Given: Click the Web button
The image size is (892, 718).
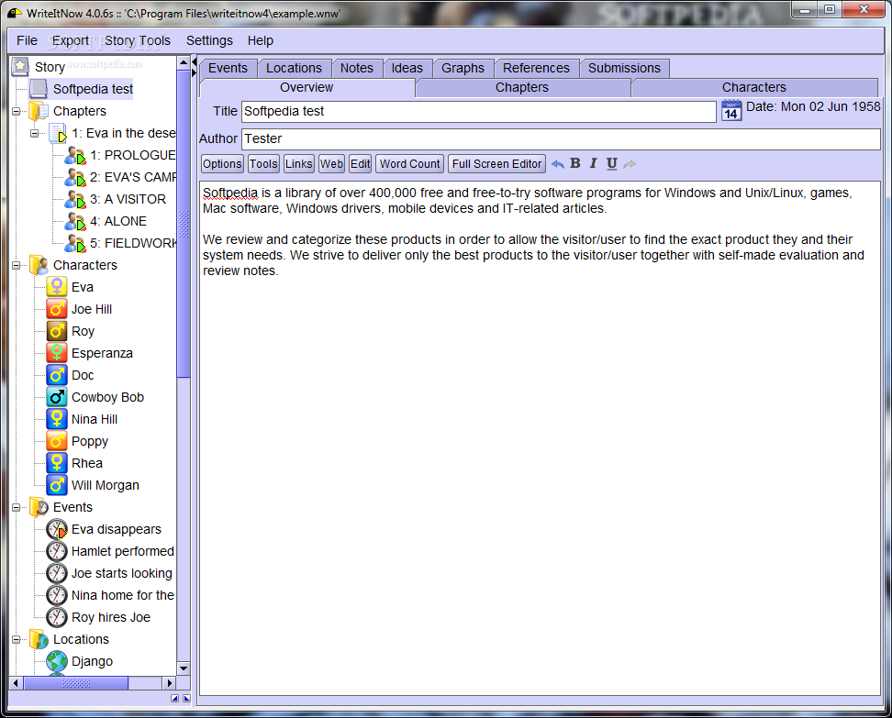Looking at the screenshot, I should 331,164.
